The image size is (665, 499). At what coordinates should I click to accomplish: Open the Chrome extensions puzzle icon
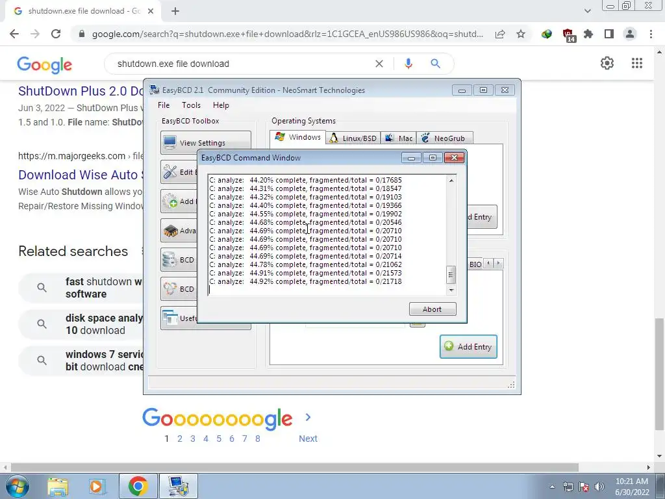coord(588,34)
